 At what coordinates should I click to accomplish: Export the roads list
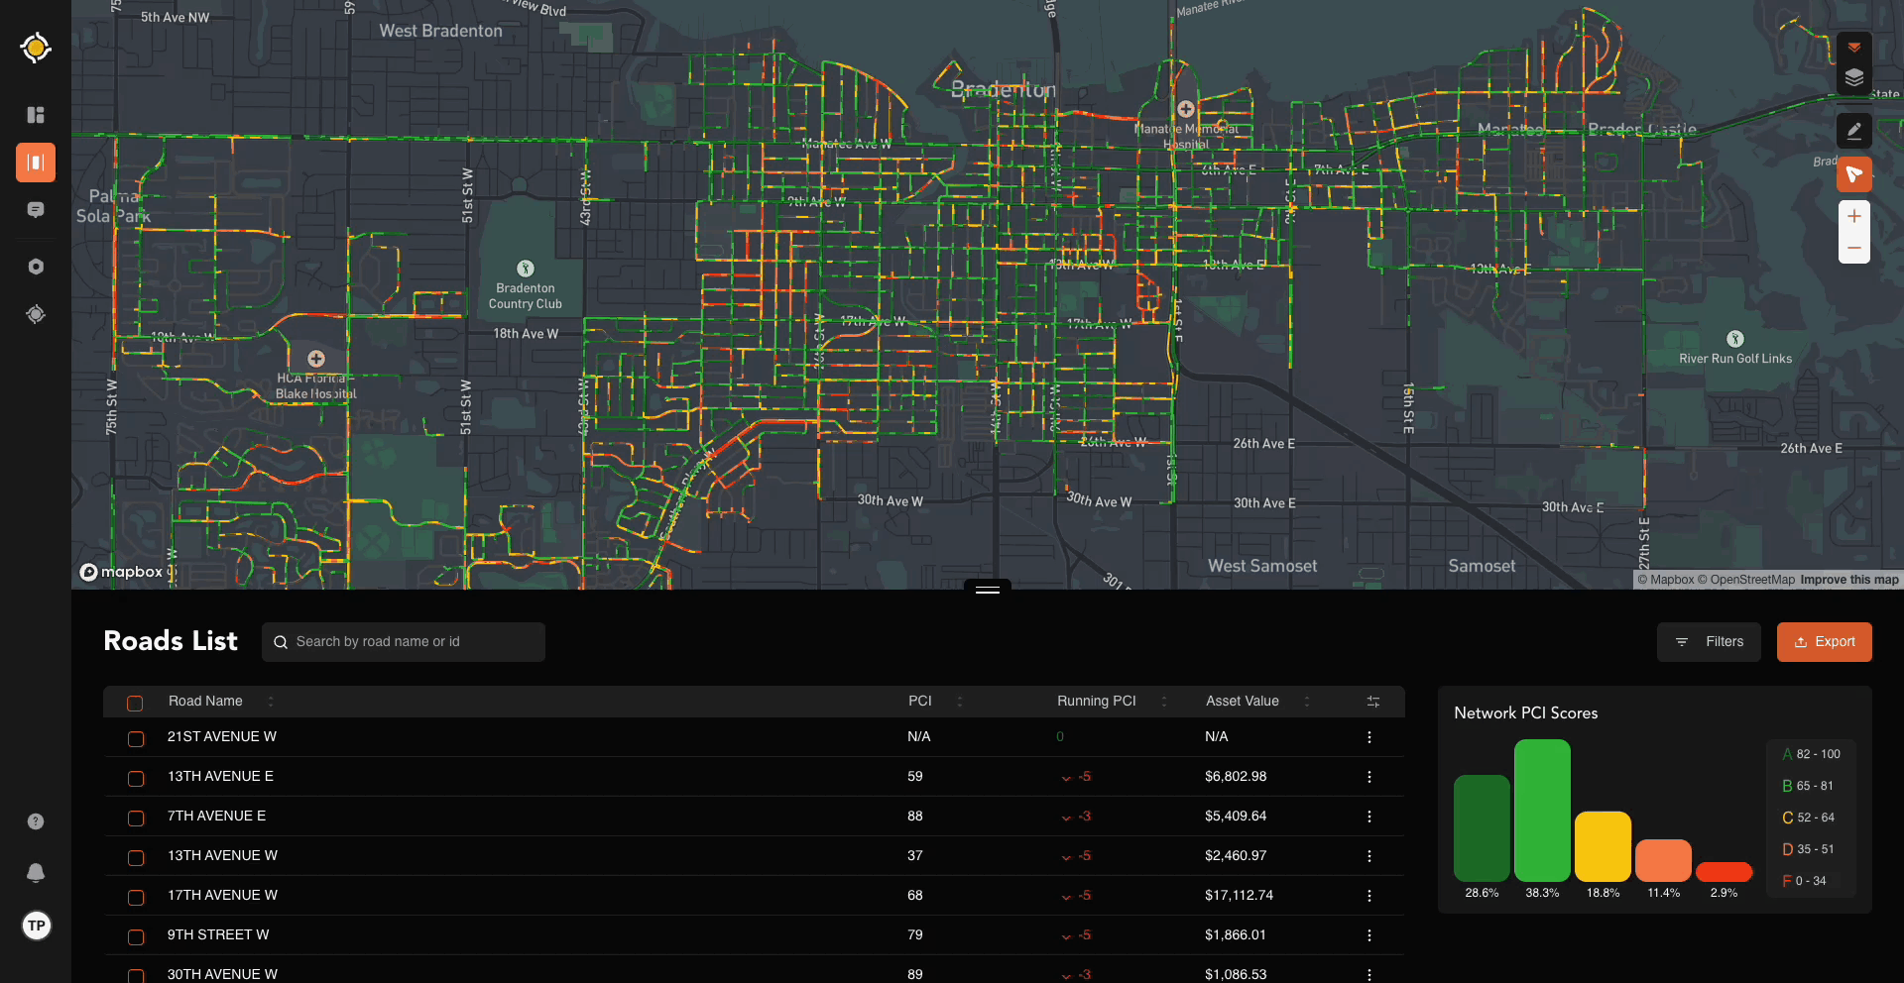1824,641
